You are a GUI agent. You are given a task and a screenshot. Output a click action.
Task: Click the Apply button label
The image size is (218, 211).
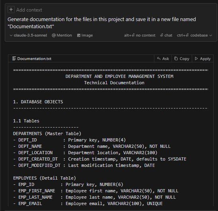point(205,59)
